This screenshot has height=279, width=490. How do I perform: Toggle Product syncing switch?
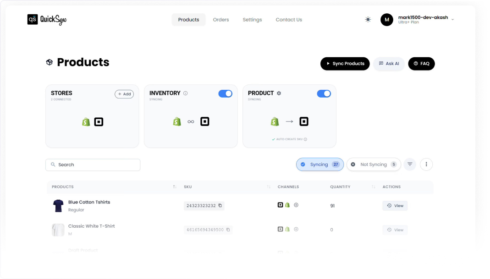tap(324, 94)
